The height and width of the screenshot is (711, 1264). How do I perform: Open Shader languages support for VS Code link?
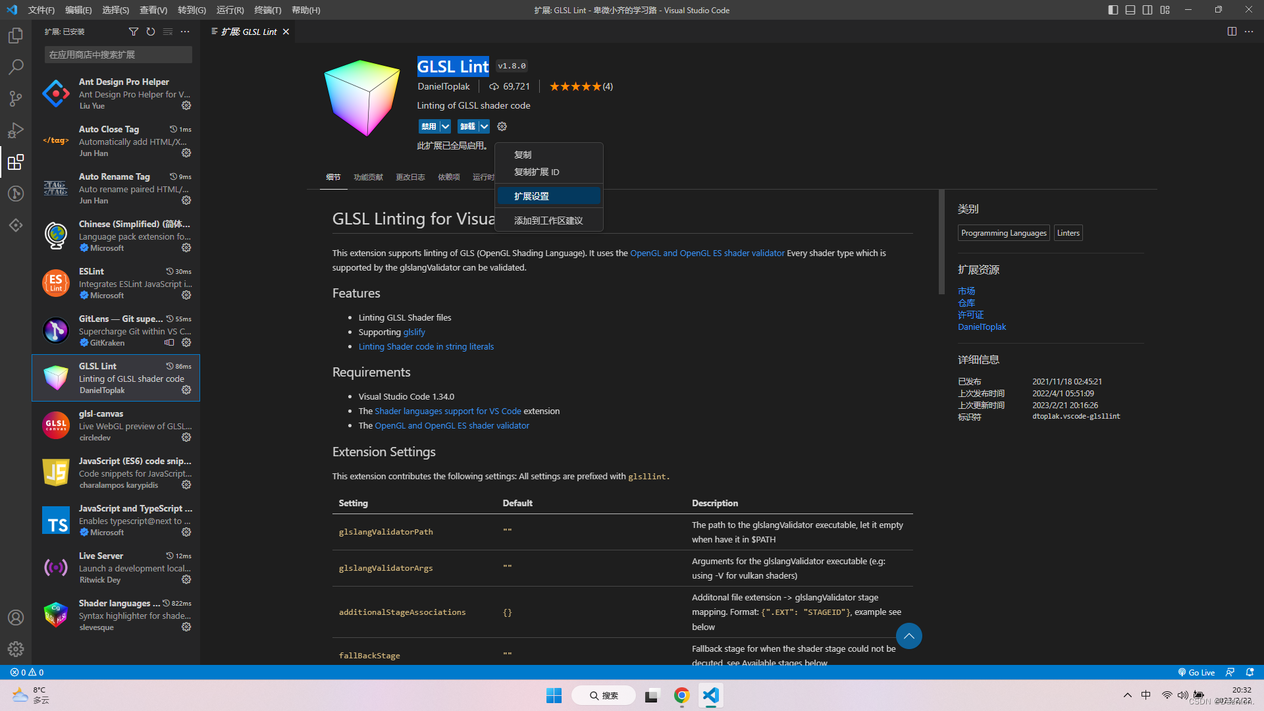448,411
